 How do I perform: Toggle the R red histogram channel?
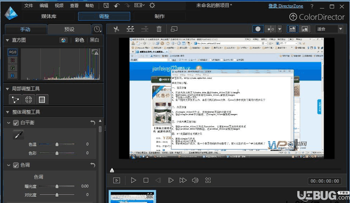tap(12, 60)
